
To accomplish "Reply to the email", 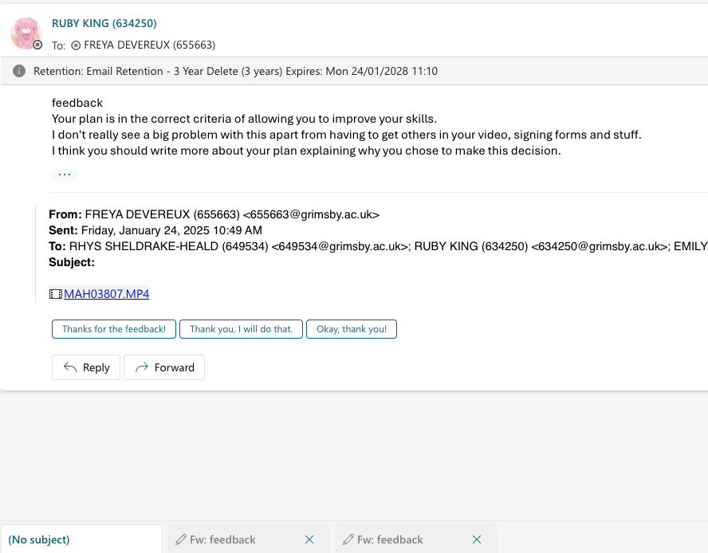I will [86, 367].
